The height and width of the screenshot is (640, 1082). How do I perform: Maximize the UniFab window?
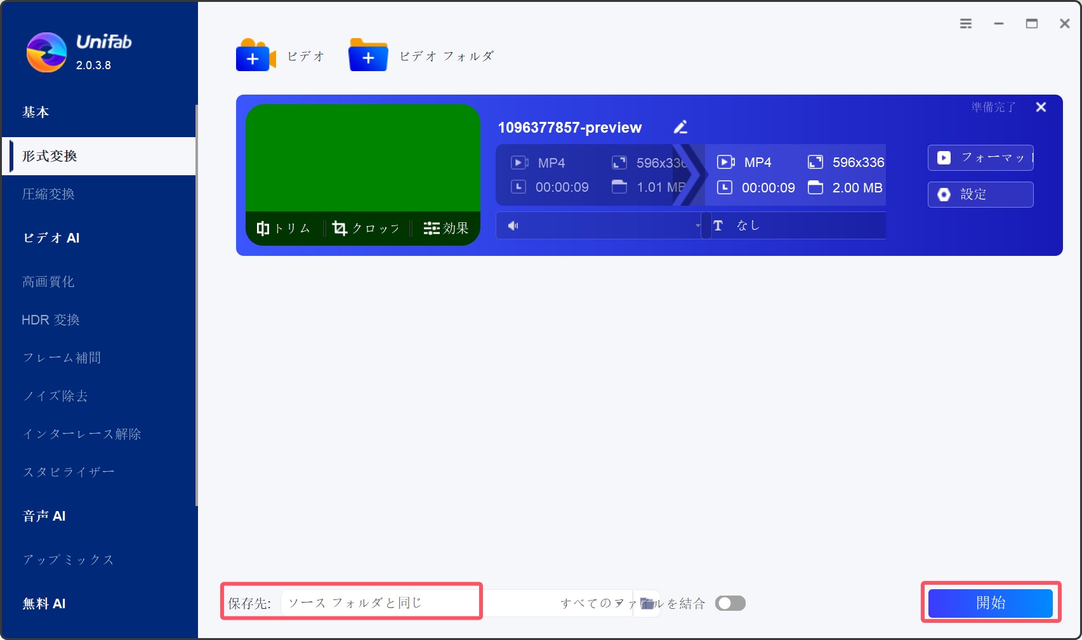tap(1032, 23)
